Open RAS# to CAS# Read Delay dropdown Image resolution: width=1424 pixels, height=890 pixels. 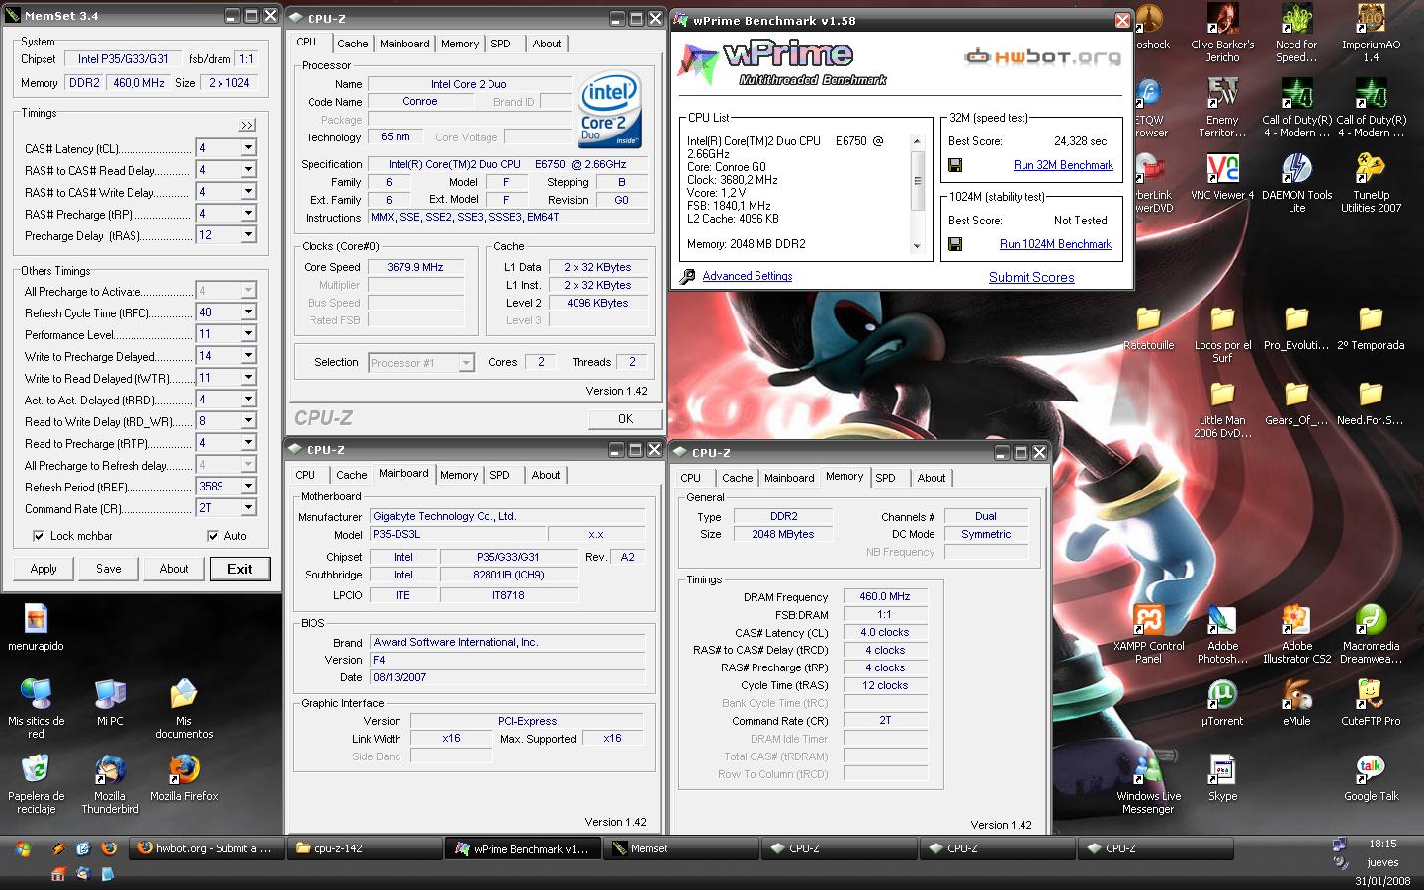pos(248,170)
